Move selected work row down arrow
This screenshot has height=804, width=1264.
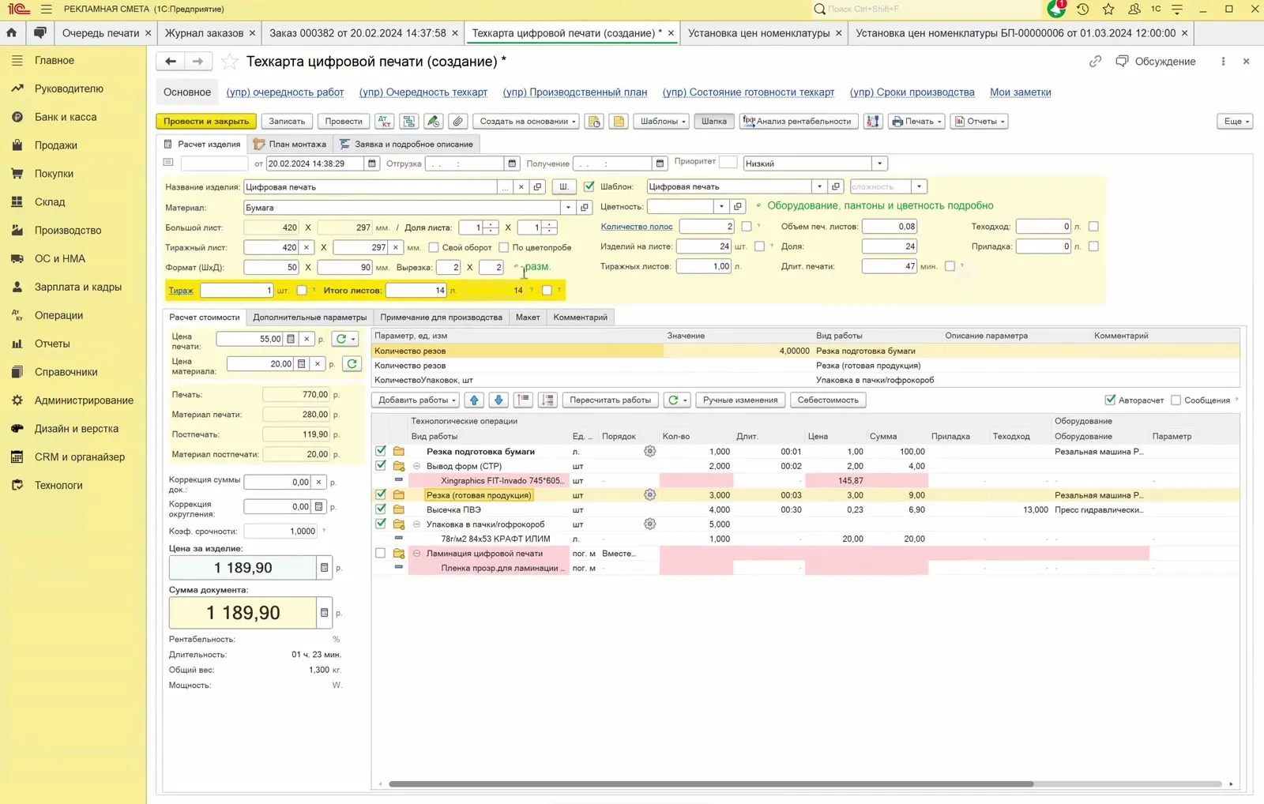(x=498, y=400)
